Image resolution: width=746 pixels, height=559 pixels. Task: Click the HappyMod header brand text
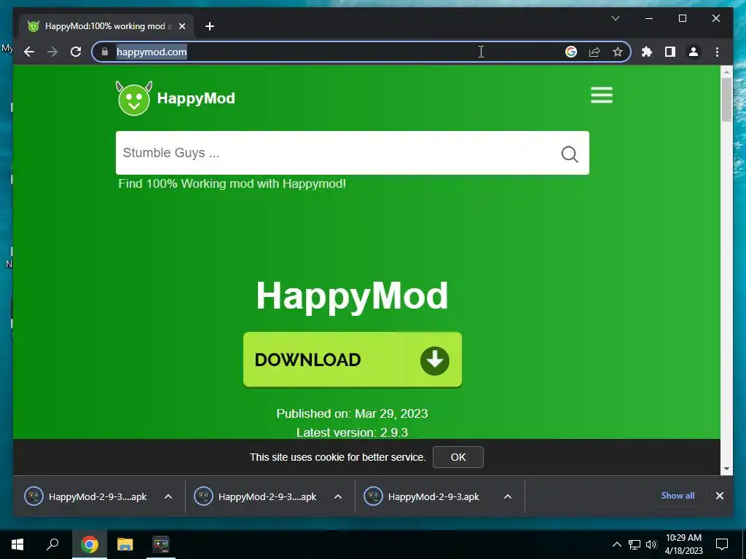pyautogui.click(x=196, y=98)
